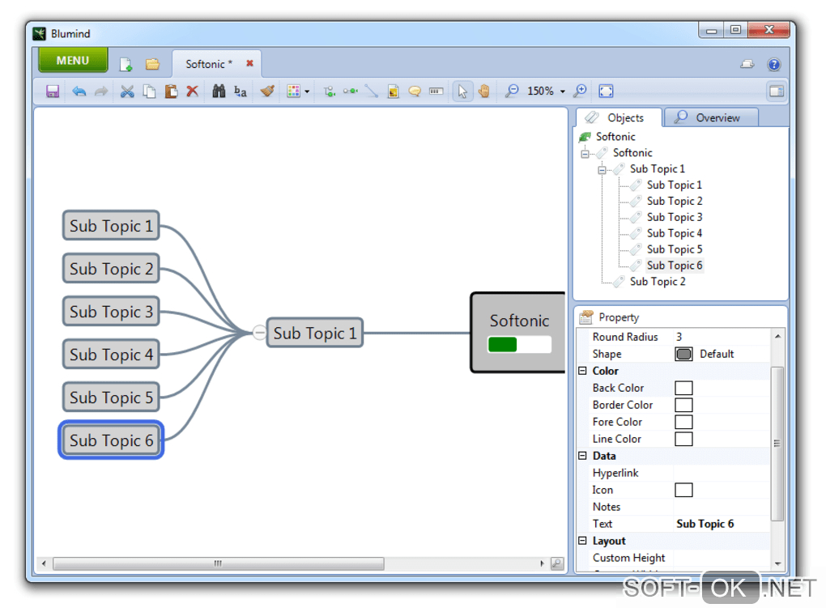Collapse the Layout property group
The image size is (826, 608).
coord(582,541)
